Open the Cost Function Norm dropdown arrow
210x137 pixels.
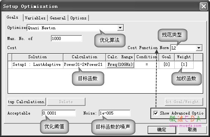199,48
